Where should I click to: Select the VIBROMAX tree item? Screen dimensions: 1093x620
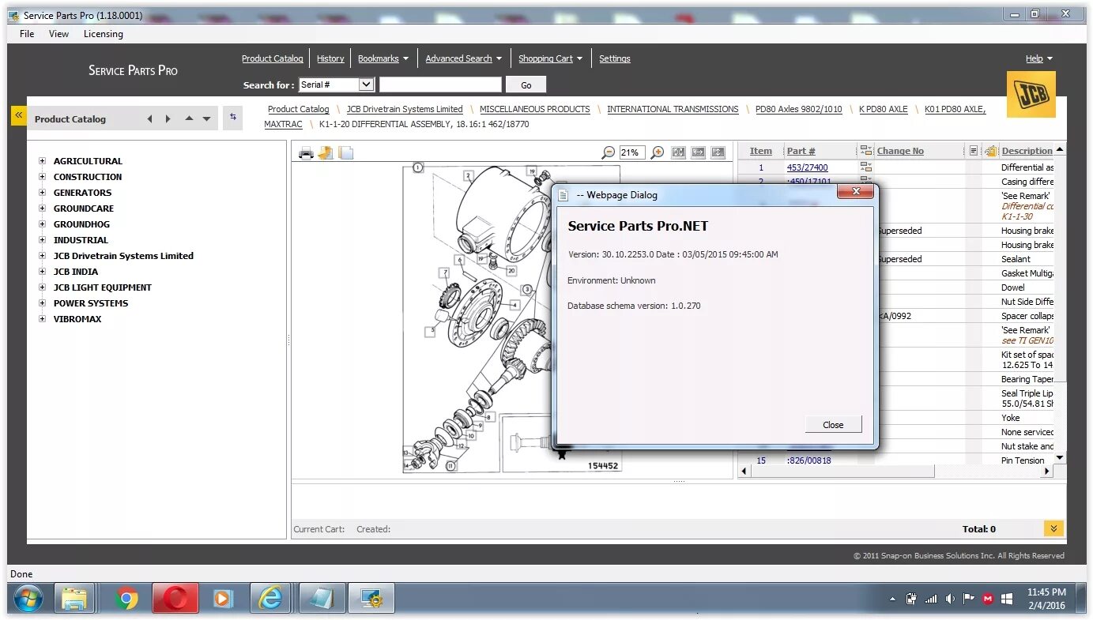77,319
